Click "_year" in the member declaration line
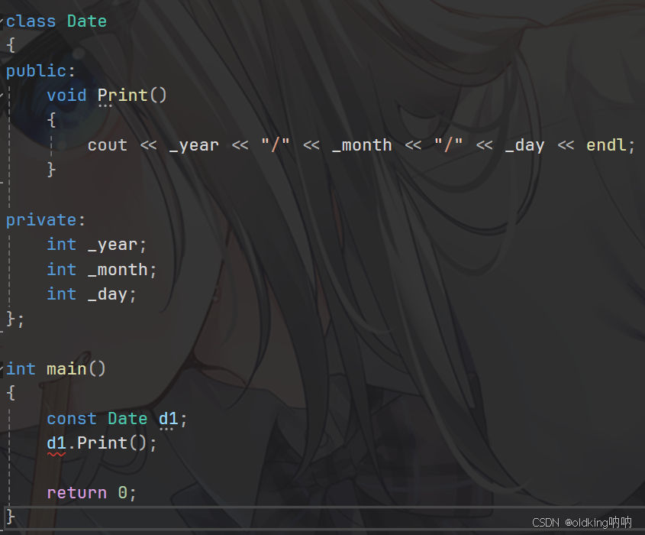This screenshot has width=645, height=535. (112, 245)
